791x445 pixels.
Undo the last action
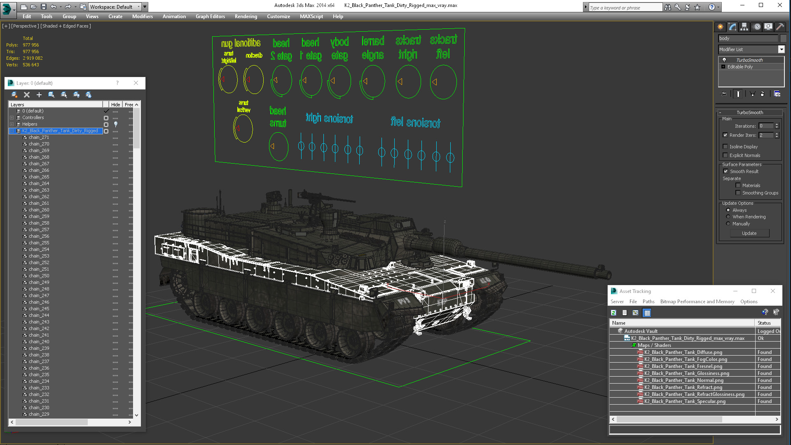(x=54, y=7)
